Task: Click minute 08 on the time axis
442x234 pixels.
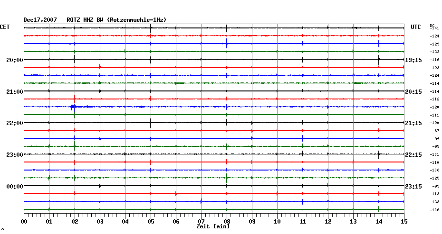Action: (x=227, y=222)
